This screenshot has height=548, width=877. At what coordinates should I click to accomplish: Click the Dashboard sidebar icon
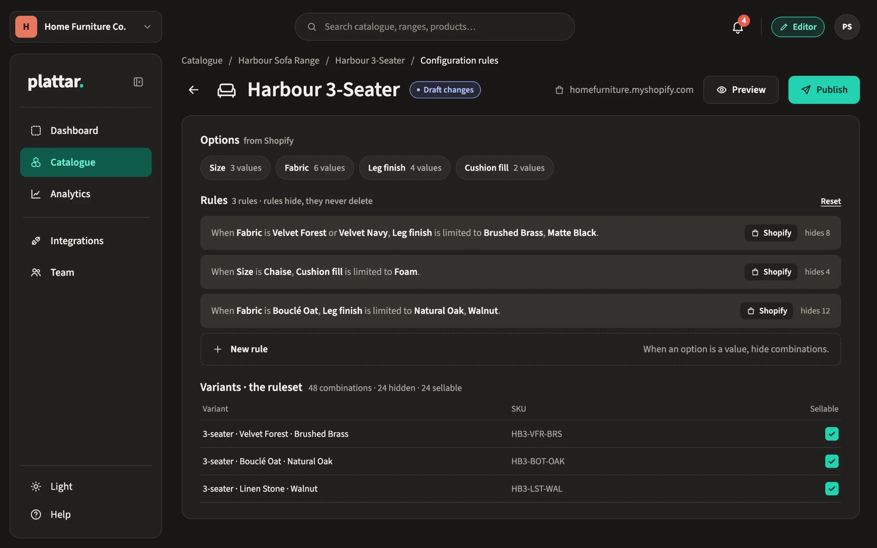pos(36,131)
